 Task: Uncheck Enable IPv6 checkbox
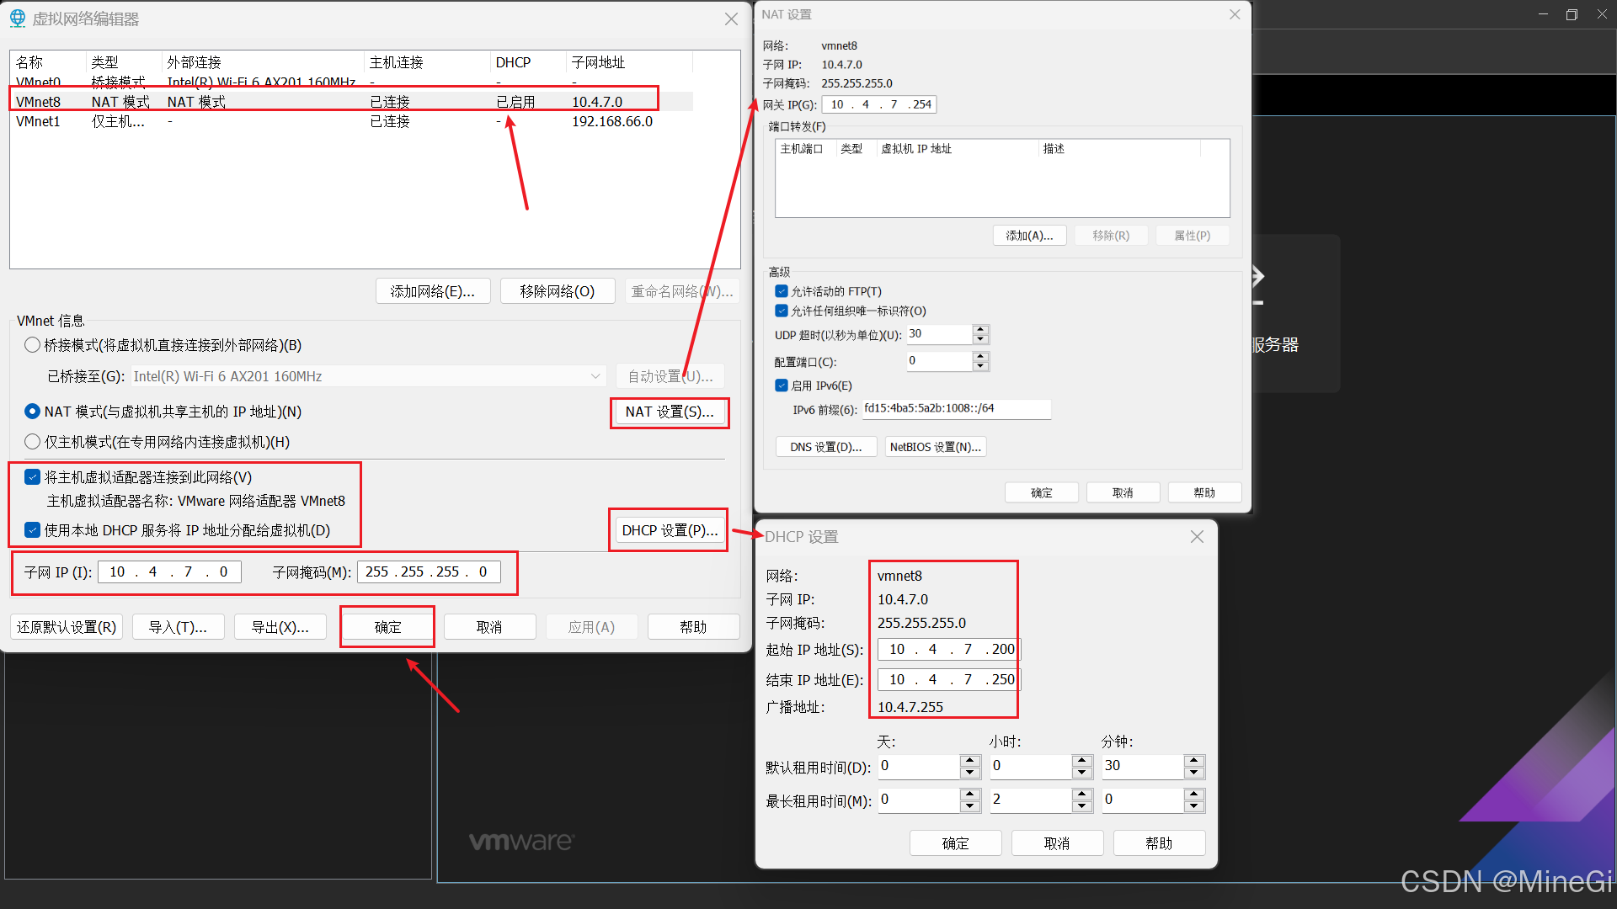(x=782, y=385)
